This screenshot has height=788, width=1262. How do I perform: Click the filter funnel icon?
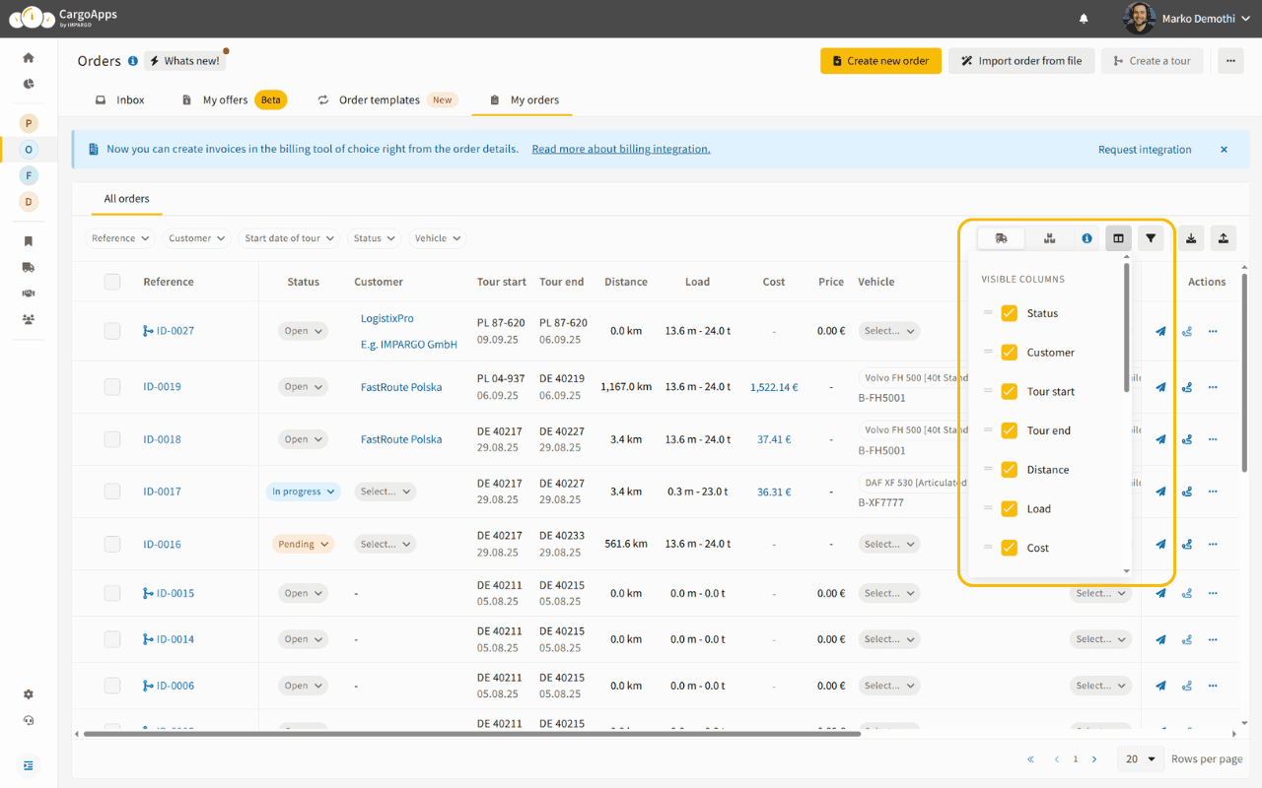(x=1151, y=238)
